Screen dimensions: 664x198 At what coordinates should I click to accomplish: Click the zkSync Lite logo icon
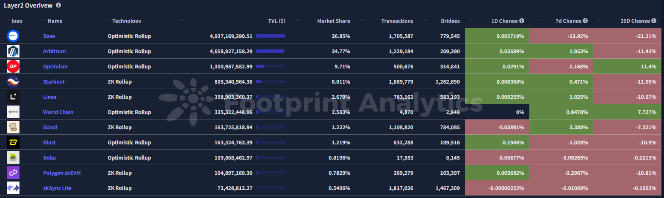point(13,188)
